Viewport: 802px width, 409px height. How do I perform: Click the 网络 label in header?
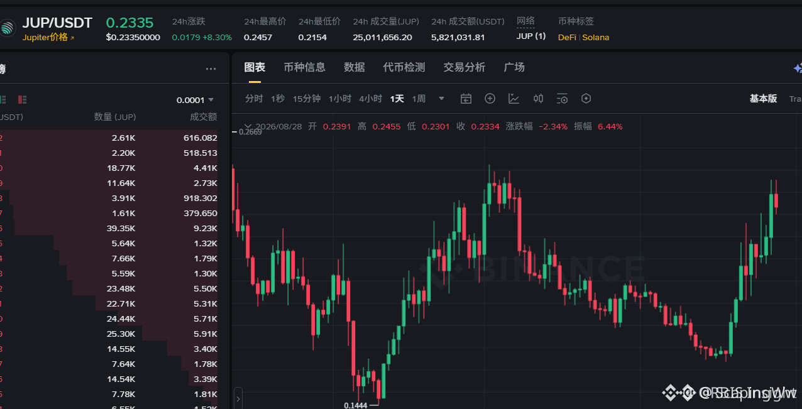pos(525,21)
